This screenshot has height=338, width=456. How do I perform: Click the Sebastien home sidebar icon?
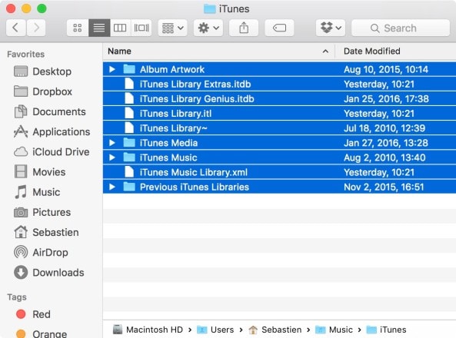tap(21, 232)
